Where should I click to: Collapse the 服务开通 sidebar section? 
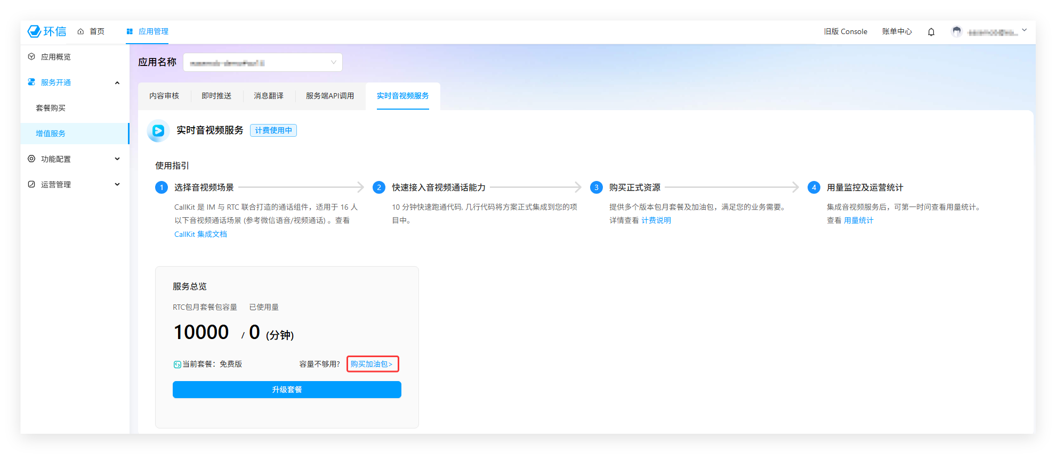click(x=117, y=82)
